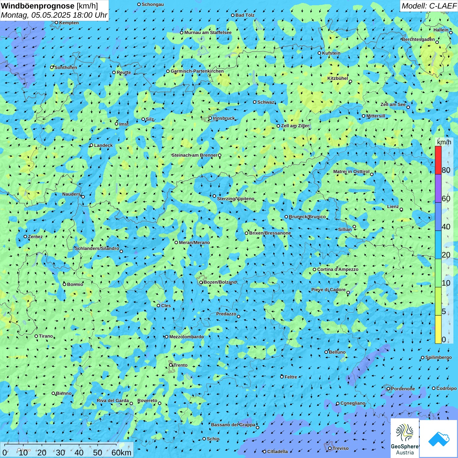Click the 'Meran/Merano' label
The width and height of the screenshot is (458, 458).
[x=194, y=242]
